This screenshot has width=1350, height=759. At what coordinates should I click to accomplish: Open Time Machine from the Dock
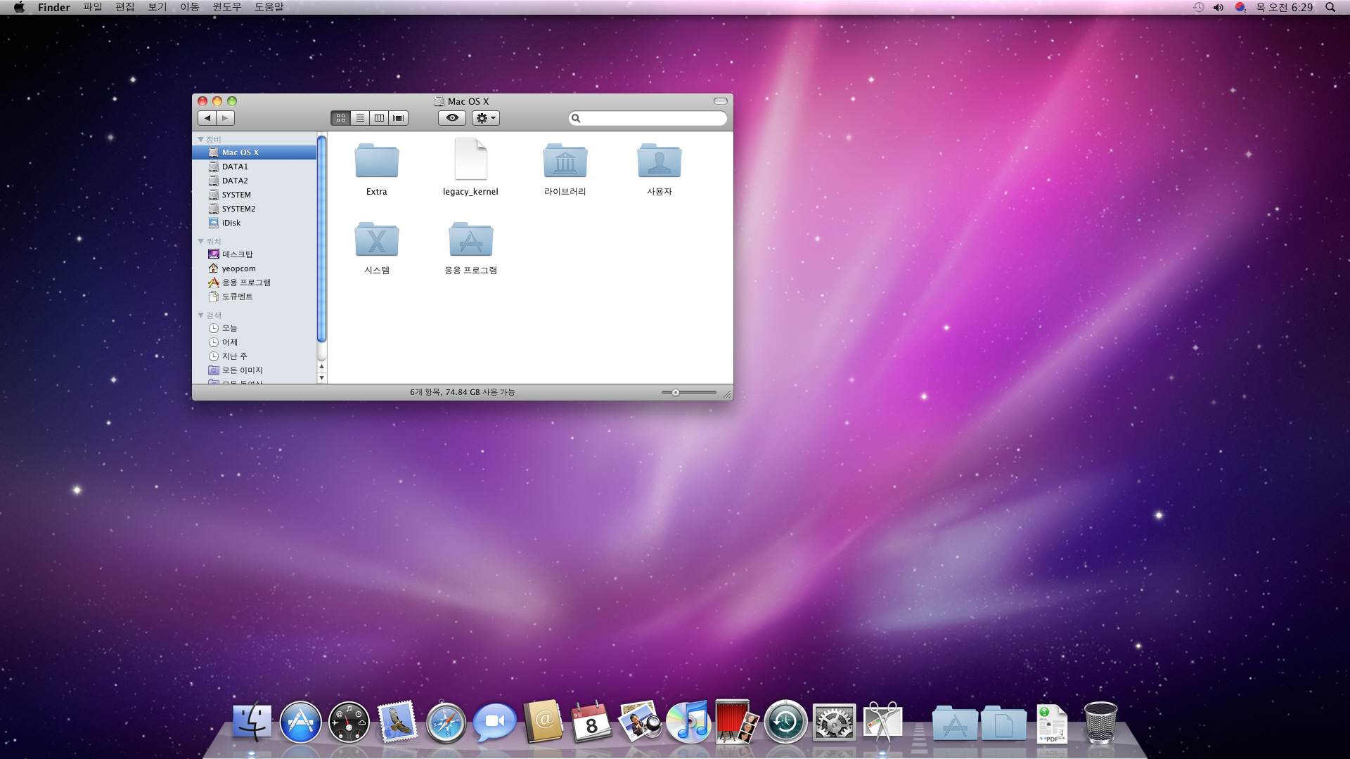[x=785, y=722]
